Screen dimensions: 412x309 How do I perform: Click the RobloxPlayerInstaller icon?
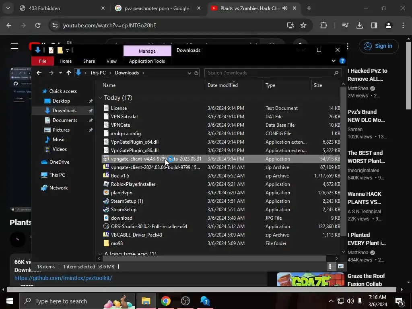106,184
